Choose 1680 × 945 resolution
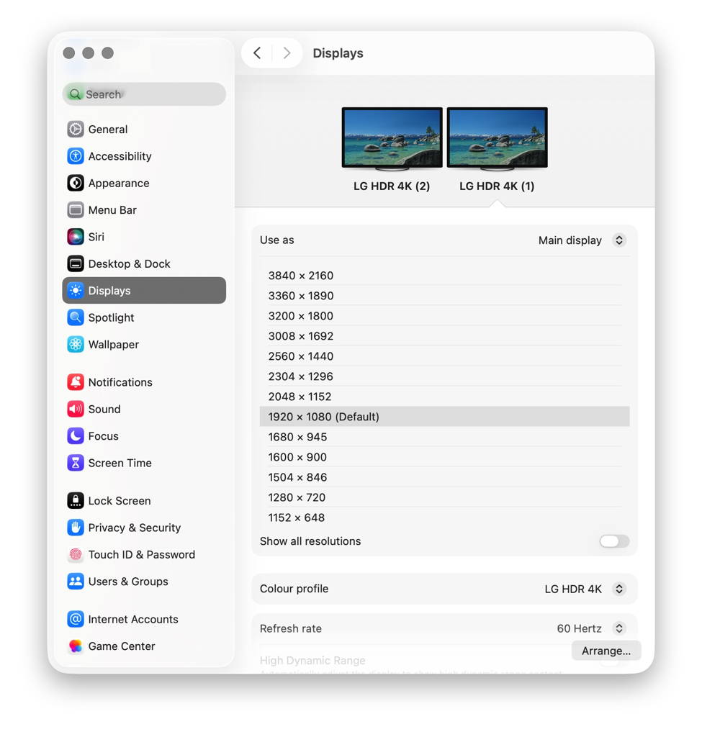 [444, 437]
